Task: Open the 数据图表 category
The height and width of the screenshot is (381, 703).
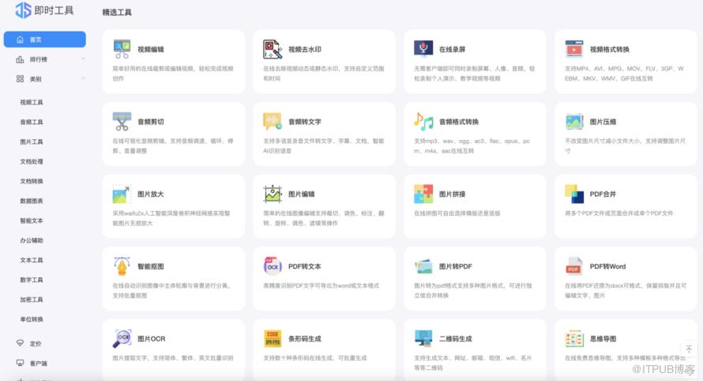Action: click(x=32, y=201)
